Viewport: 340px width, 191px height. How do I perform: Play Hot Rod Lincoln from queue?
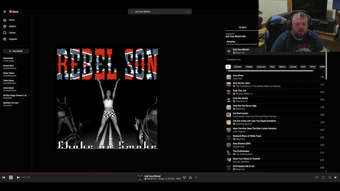pyautogui.click(x=275, y=115)
